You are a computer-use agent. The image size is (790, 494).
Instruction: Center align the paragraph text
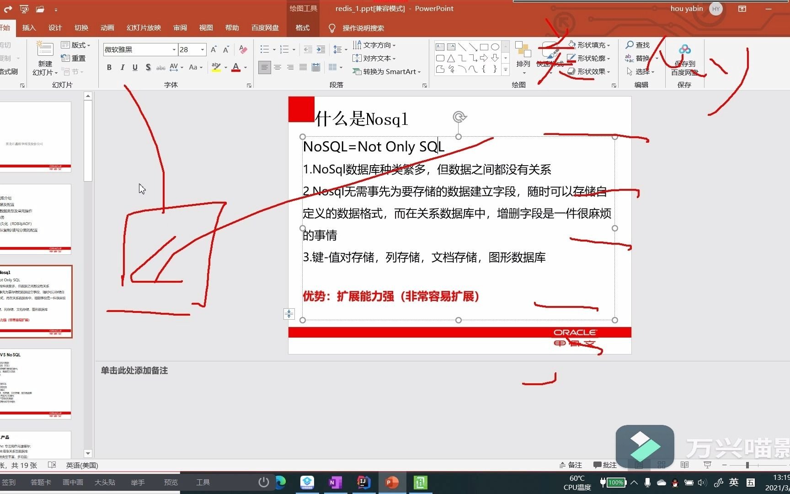(277, 68)
